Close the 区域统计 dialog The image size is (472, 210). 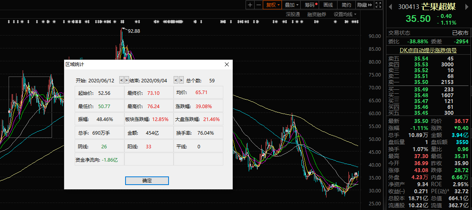click(227, 64)
